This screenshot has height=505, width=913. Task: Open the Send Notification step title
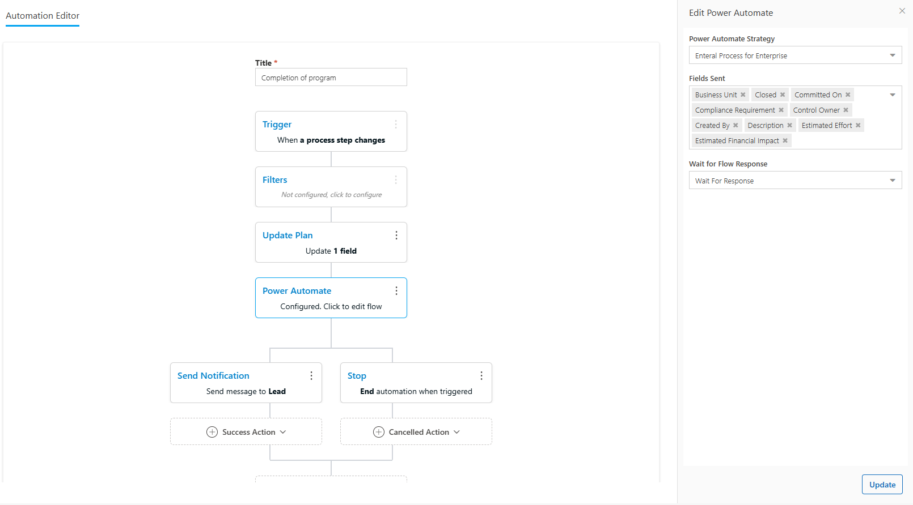coord(213,376)
